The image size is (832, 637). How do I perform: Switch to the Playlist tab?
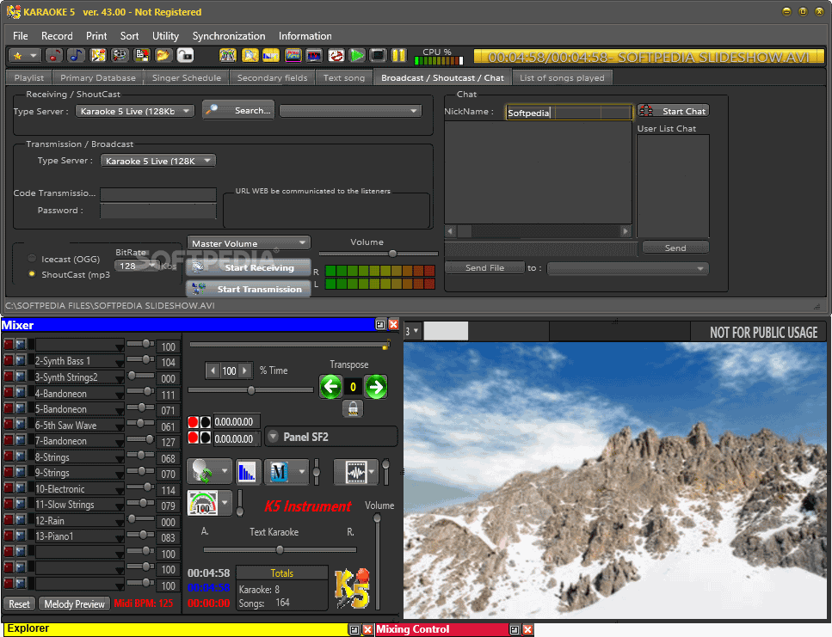(29, 78)
